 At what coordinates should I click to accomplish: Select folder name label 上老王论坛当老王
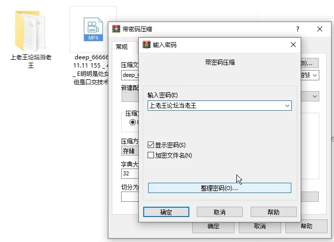(31, 61)
